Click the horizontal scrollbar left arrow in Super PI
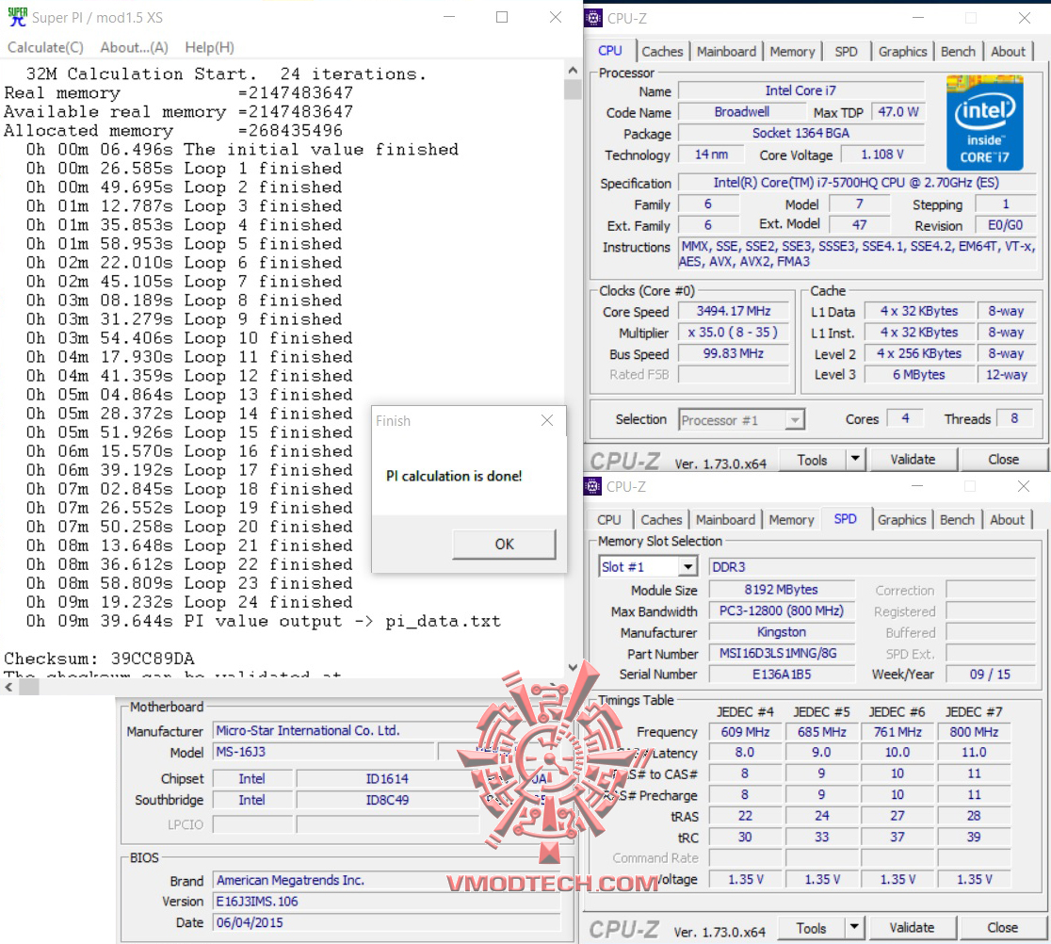 [x=8, y=687]
